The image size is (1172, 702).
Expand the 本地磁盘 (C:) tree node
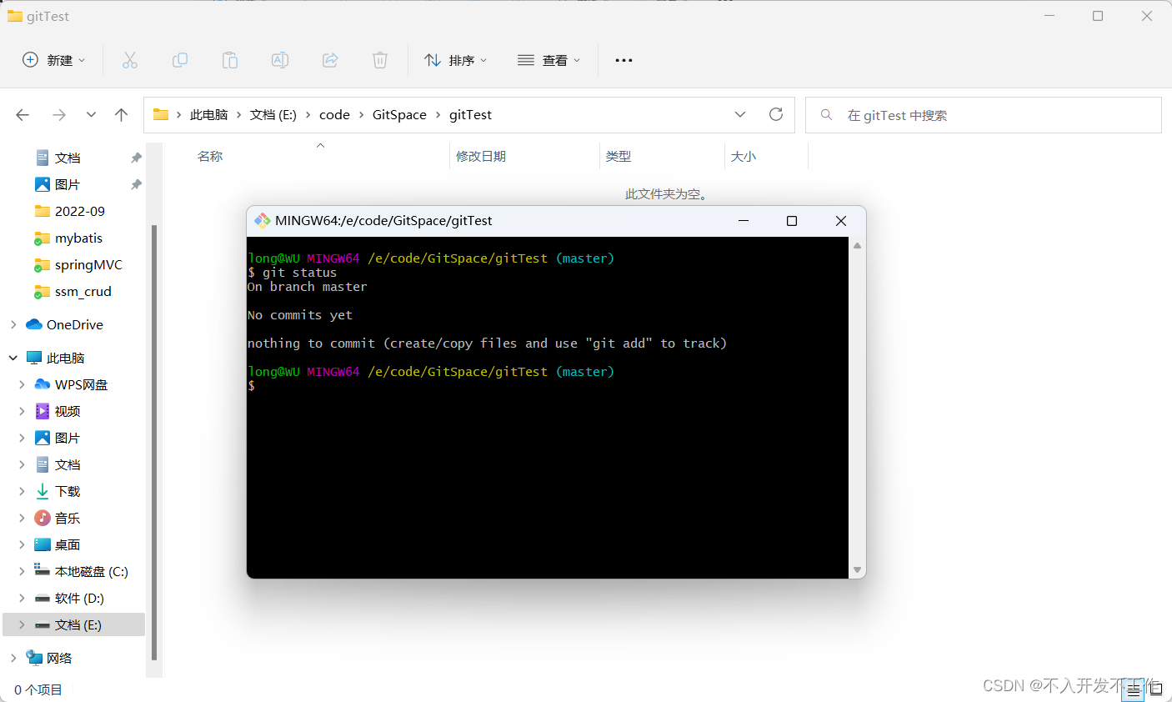point(22,571)
